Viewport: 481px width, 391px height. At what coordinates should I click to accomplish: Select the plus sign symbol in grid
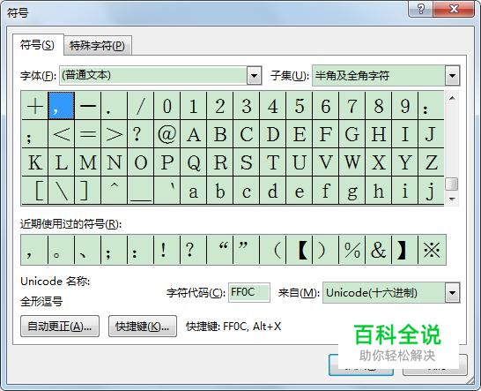34,106
